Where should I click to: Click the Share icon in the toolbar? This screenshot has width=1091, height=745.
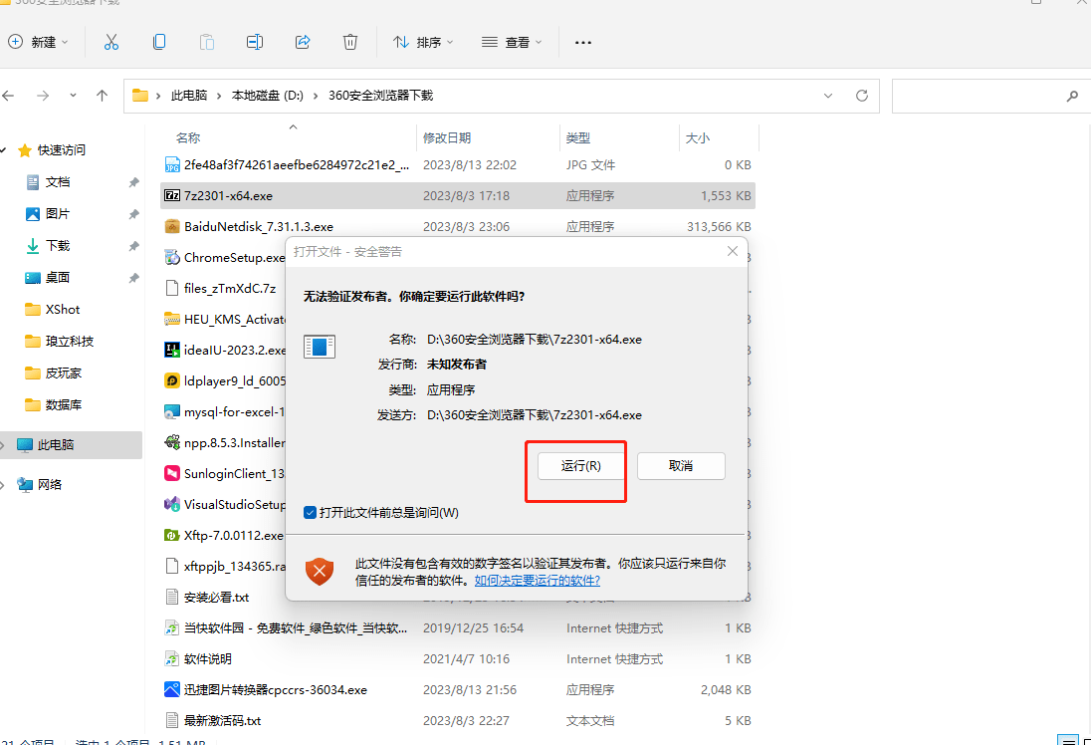[x=303, y=42]
